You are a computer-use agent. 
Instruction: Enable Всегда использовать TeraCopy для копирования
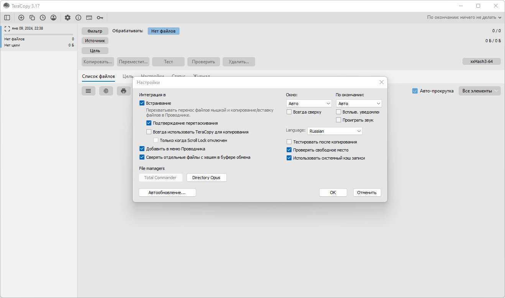coord(149,132)
